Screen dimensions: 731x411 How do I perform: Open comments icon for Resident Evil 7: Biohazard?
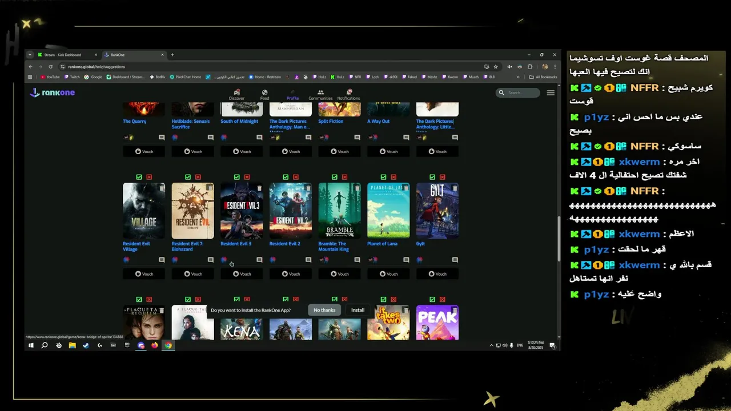point(211,260)
